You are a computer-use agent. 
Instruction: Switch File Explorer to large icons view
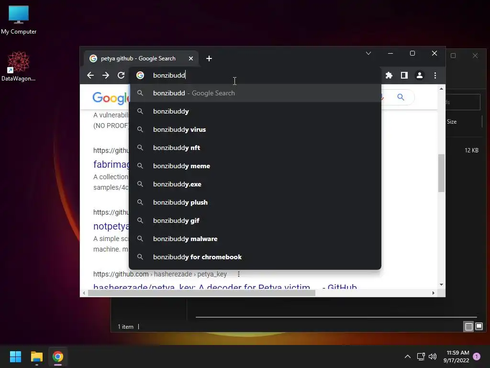479,327
